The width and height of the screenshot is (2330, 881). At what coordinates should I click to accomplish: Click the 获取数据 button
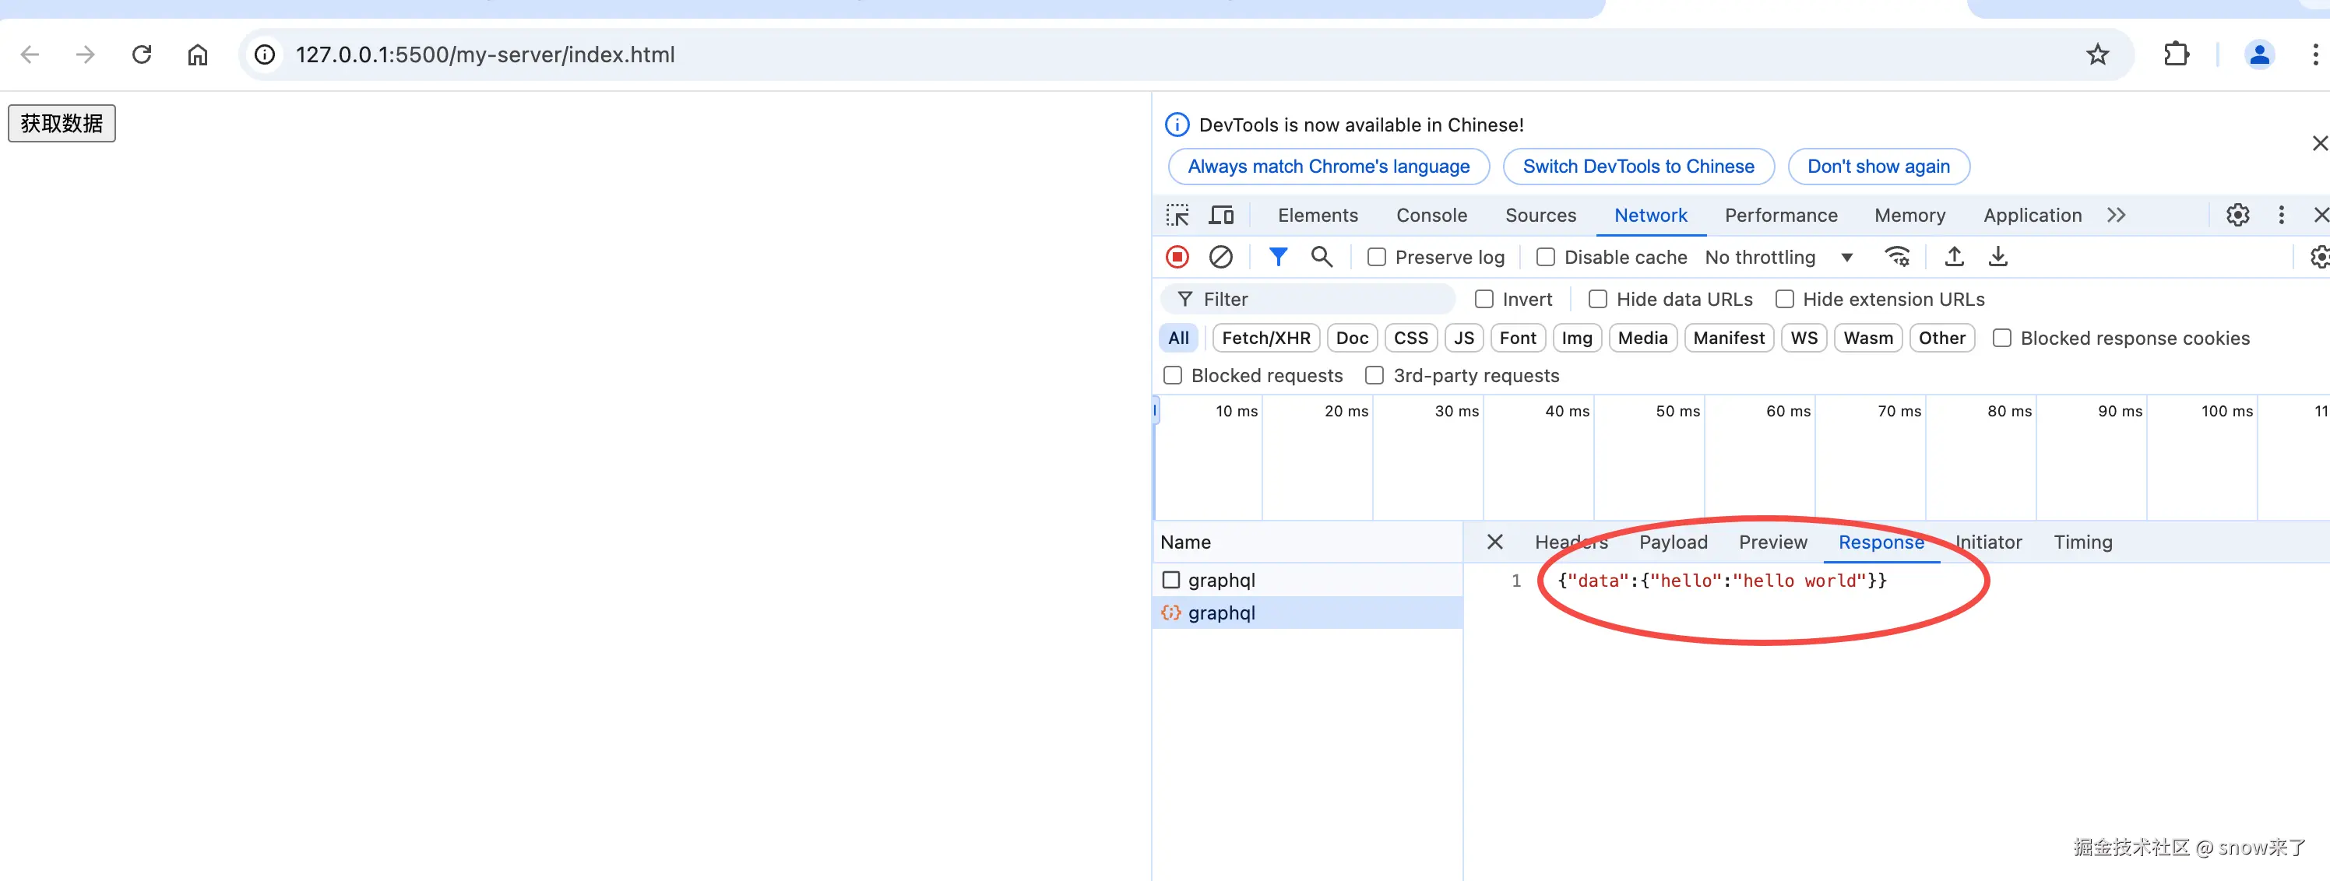click(x=62, y=123)
